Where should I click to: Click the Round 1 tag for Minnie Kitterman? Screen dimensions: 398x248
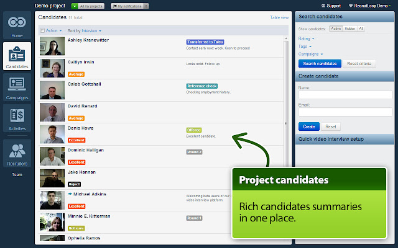coord(194,218)
